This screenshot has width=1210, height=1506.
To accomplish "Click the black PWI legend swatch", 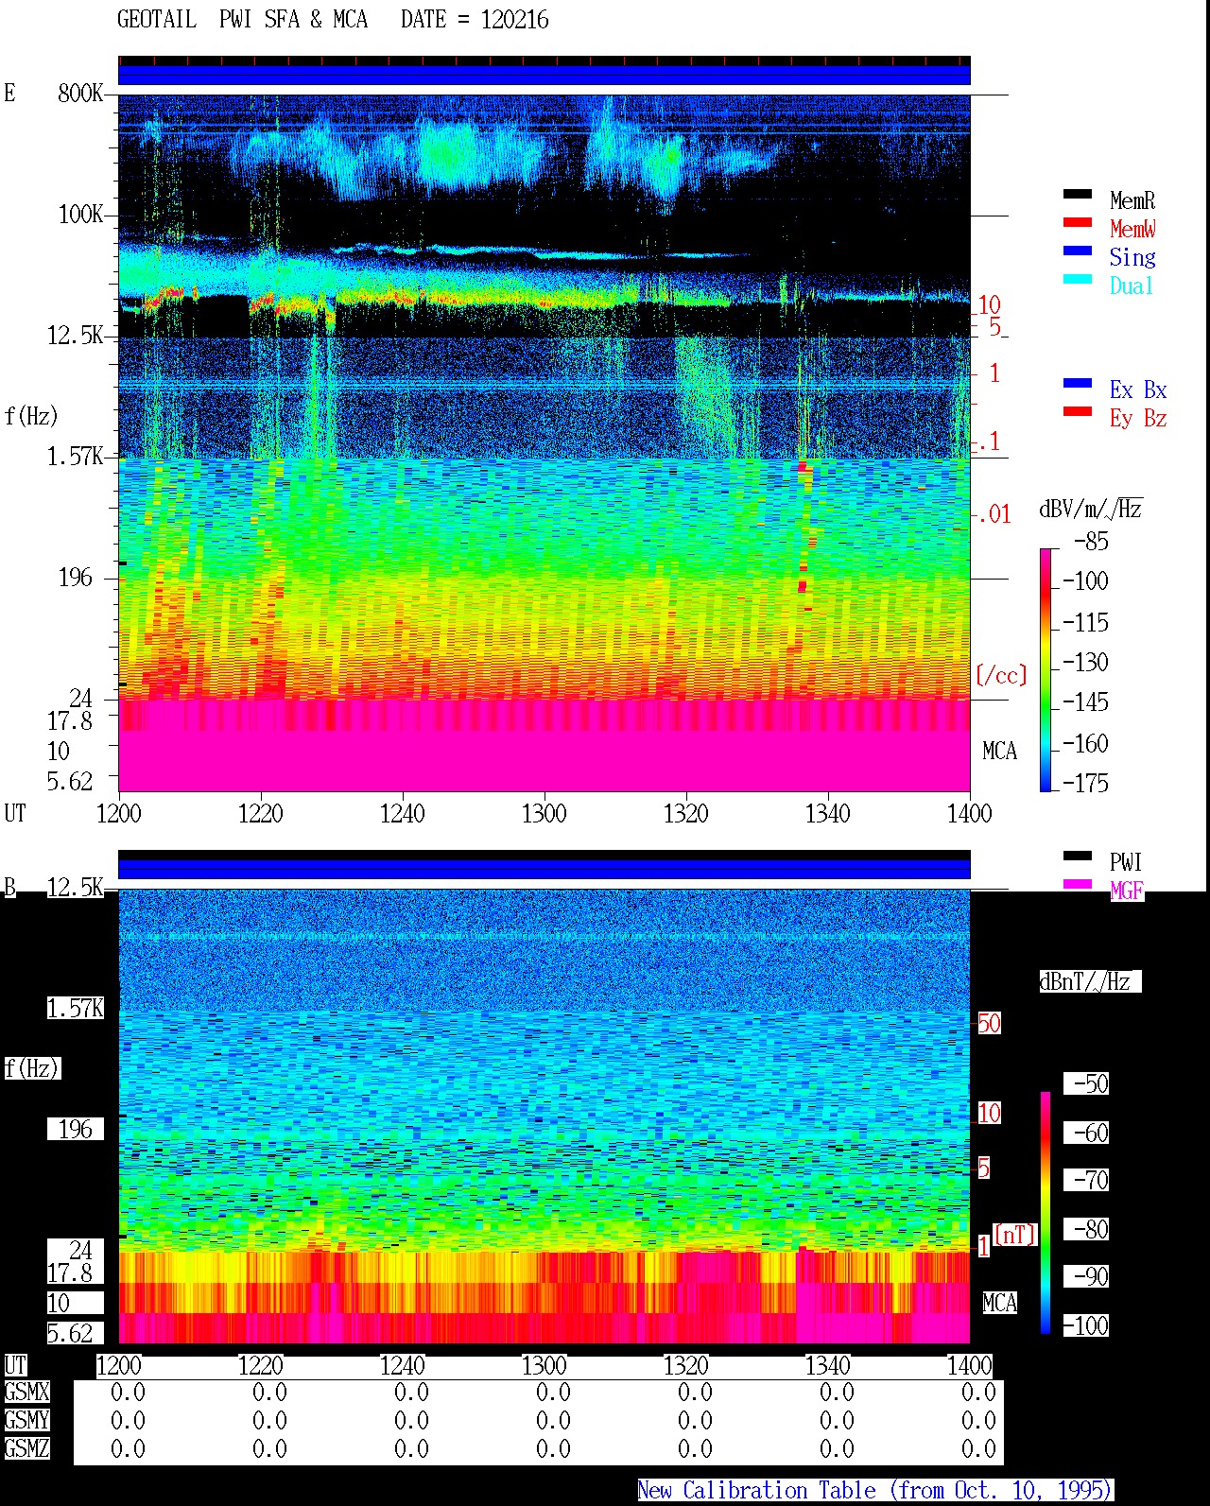I will (1078, 857).
